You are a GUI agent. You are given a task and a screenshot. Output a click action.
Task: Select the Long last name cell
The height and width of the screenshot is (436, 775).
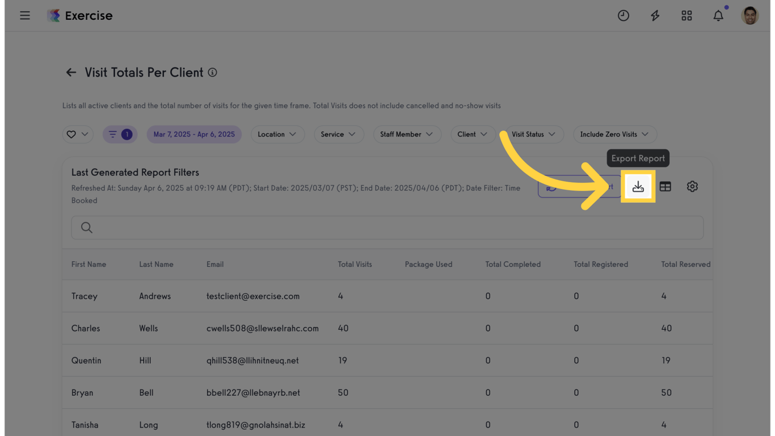pyautogui.click(x=149, y=425)
